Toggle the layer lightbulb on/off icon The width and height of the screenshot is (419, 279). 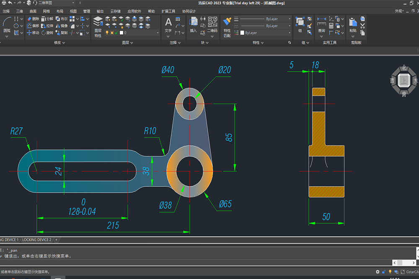pyautogui.click(x=107, y=33)
